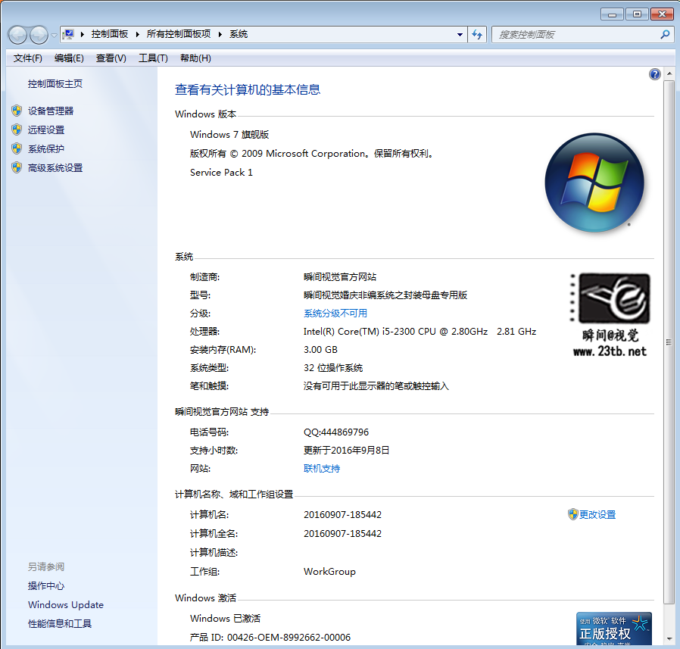
Task: Open the address bar history dropdown
Action: click(x=460, y=34)
